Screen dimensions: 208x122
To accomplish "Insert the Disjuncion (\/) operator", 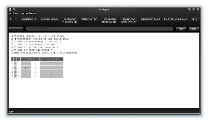I will click(89, 19).
